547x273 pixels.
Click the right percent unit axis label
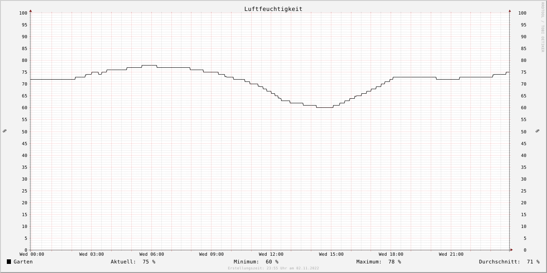click(538, 131)
